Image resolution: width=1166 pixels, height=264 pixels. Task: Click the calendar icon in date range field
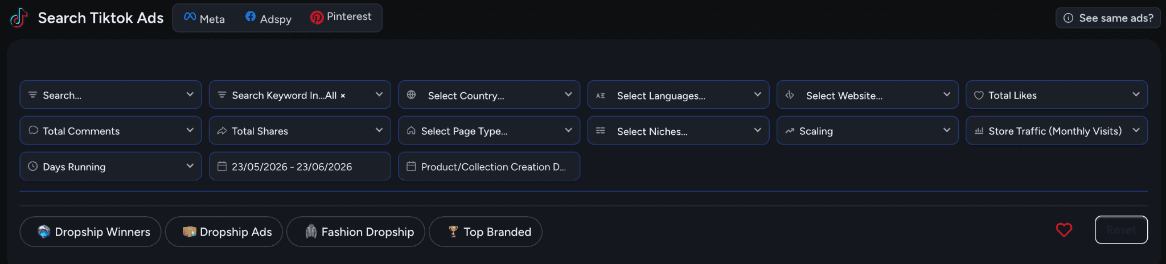222,166
